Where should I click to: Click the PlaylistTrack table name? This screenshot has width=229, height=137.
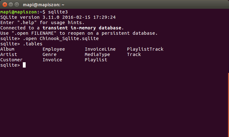145,49
